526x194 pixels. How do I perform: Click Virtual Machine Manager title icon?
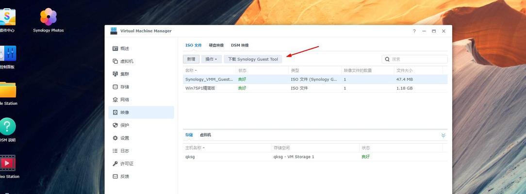point(114,31)
